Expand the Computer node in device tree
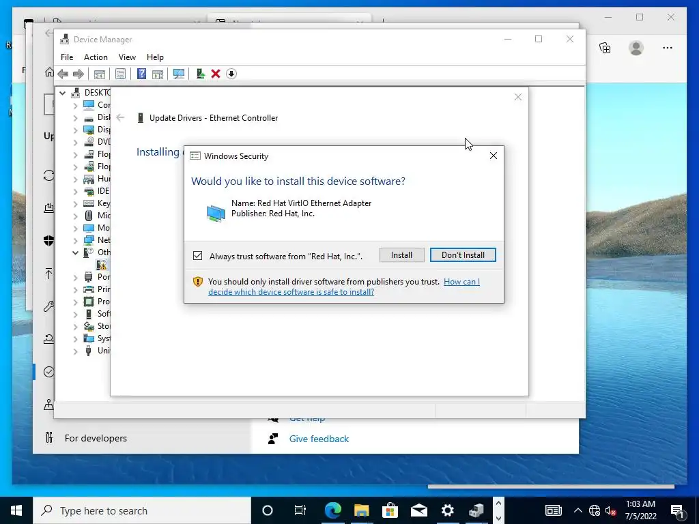This screenshot has width=699, height=524. click(x=75, y=106)
